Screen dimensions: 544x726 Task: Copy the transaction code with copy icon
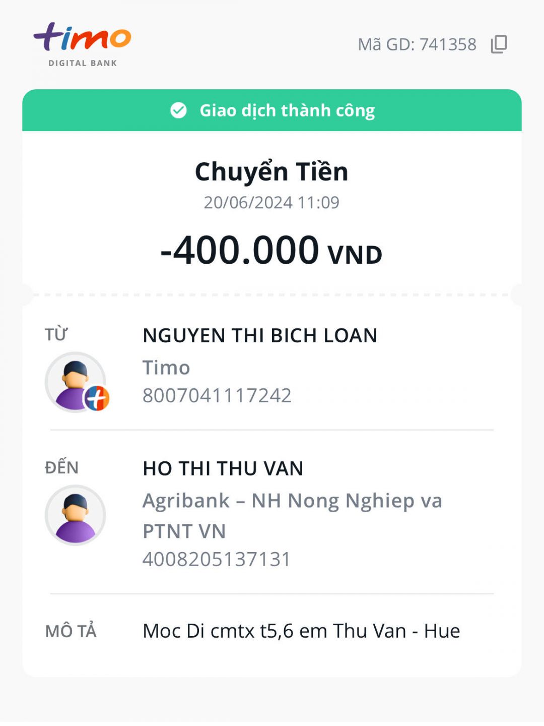(499, 44)
